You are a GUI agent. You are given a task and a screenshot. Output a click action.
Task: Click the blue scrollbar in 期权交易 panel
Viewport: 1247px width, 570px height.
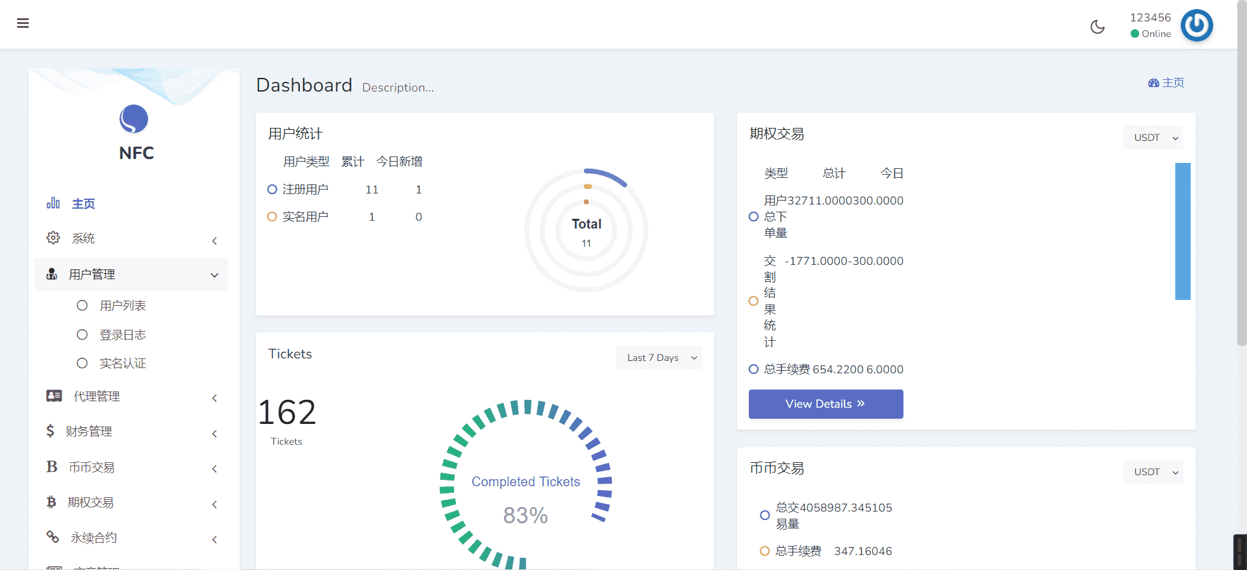[1183, 231]
